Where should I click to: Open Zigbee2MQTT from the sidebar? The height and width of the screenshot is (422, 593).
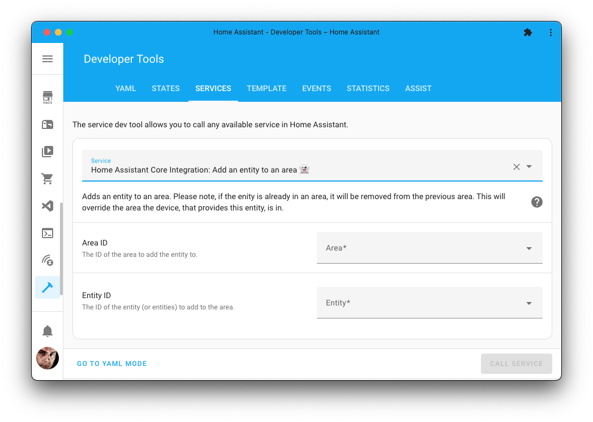pyautogui.click(x=48, y=260)
